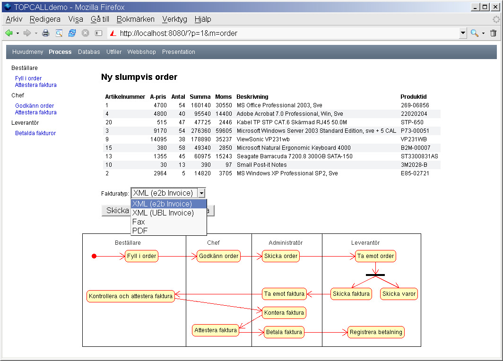The image size is (503, 361).
Task: Open the Webbshop tab
Action: click(141, 52)
